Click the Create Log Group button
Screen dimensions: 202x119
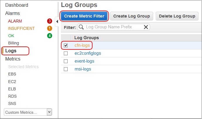coord(131,16)
